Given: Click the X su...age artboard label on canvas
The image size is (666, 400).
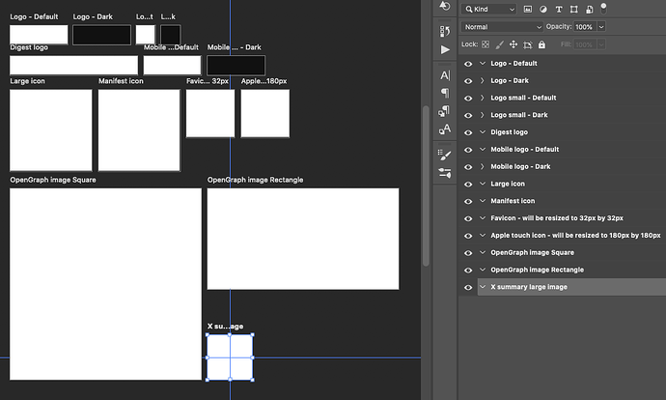Looking at the screenshot, I should tap(225, 327).
